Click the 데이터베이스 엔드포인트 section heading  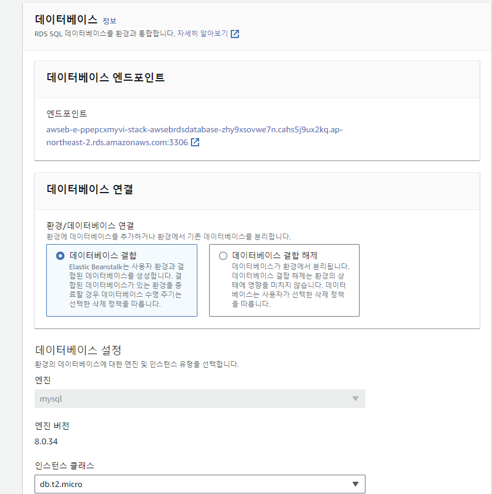(x=105, y=77)
